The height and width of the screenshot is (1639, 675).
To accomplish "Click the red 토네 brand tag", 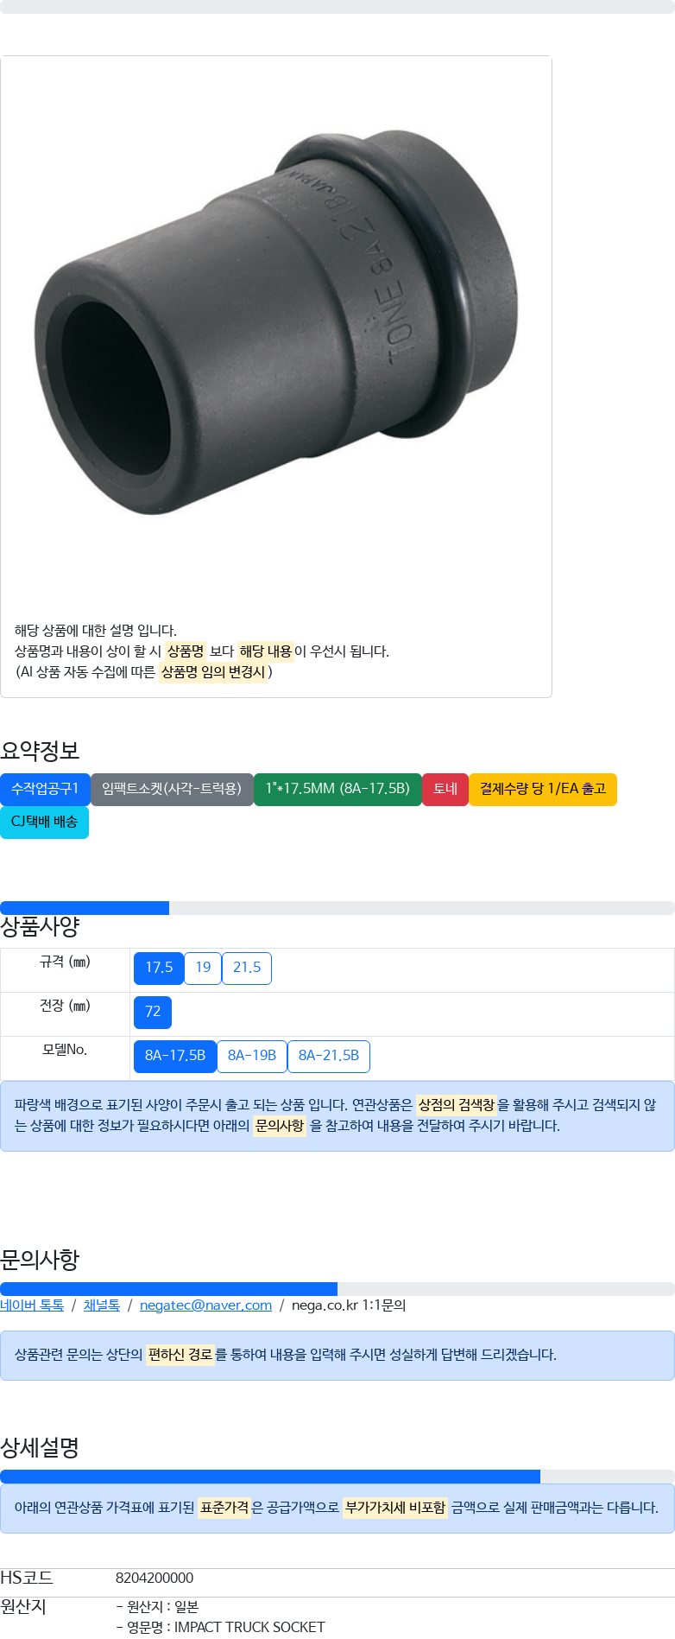I will tap(445, 789).
